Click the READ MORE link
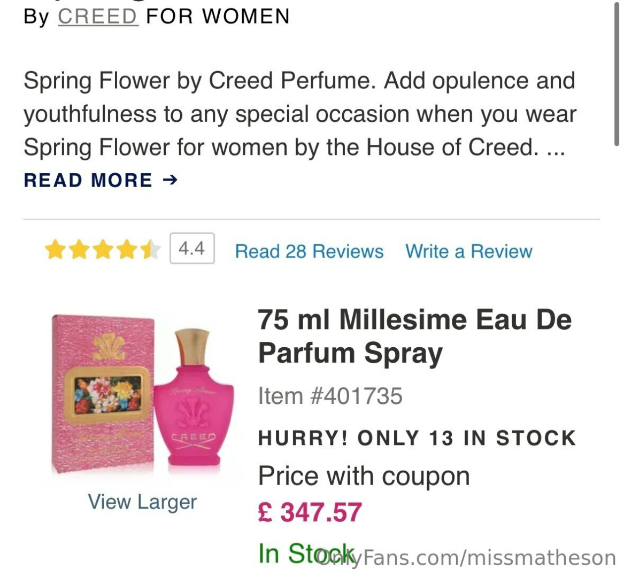624x577 pixels. click(x=88, y=181)
